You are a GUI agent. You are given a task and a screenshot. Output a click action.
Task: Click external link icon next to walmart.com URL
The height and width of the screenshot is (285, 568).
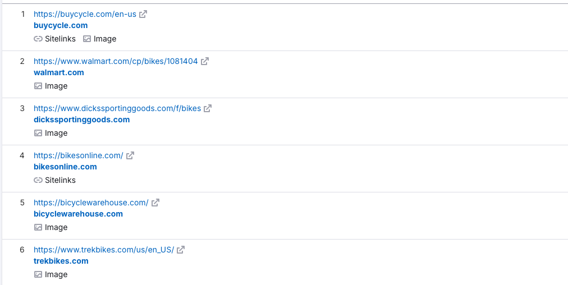(205, 61)
